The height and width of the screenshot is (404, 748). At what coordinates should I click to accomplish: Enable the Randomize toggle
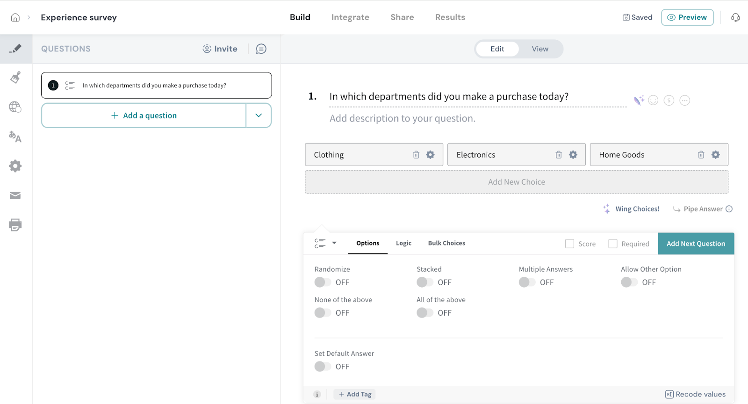point(323,282)
